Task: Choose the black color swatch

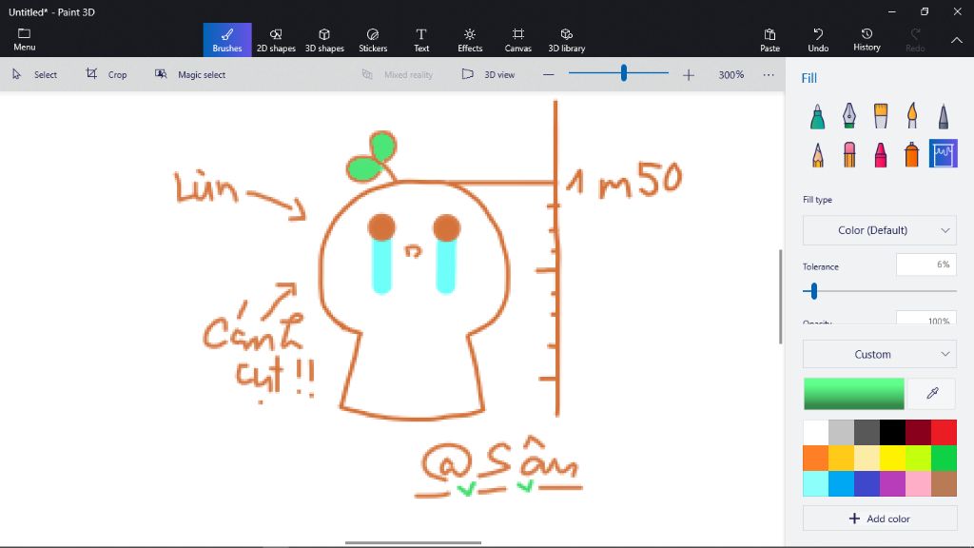Action: [x=892, y=433]
